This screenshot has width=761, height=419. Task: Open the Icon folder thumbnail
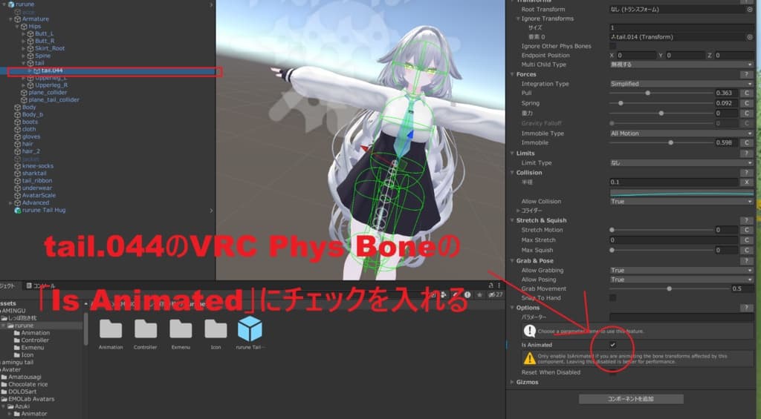[x=216, y=329]
